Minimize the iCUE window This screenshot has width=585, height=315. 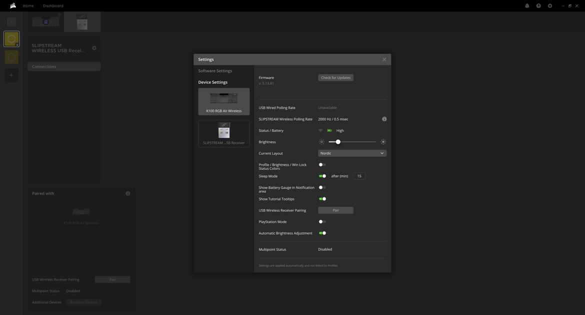[563, 6]
